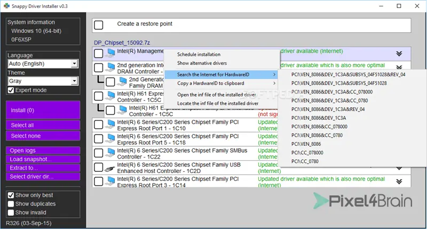Select HardwareID PCI\VEN_8086
The width and height of the screenshot is (427, 229).
pyautogui.click(x=306, y=144)
